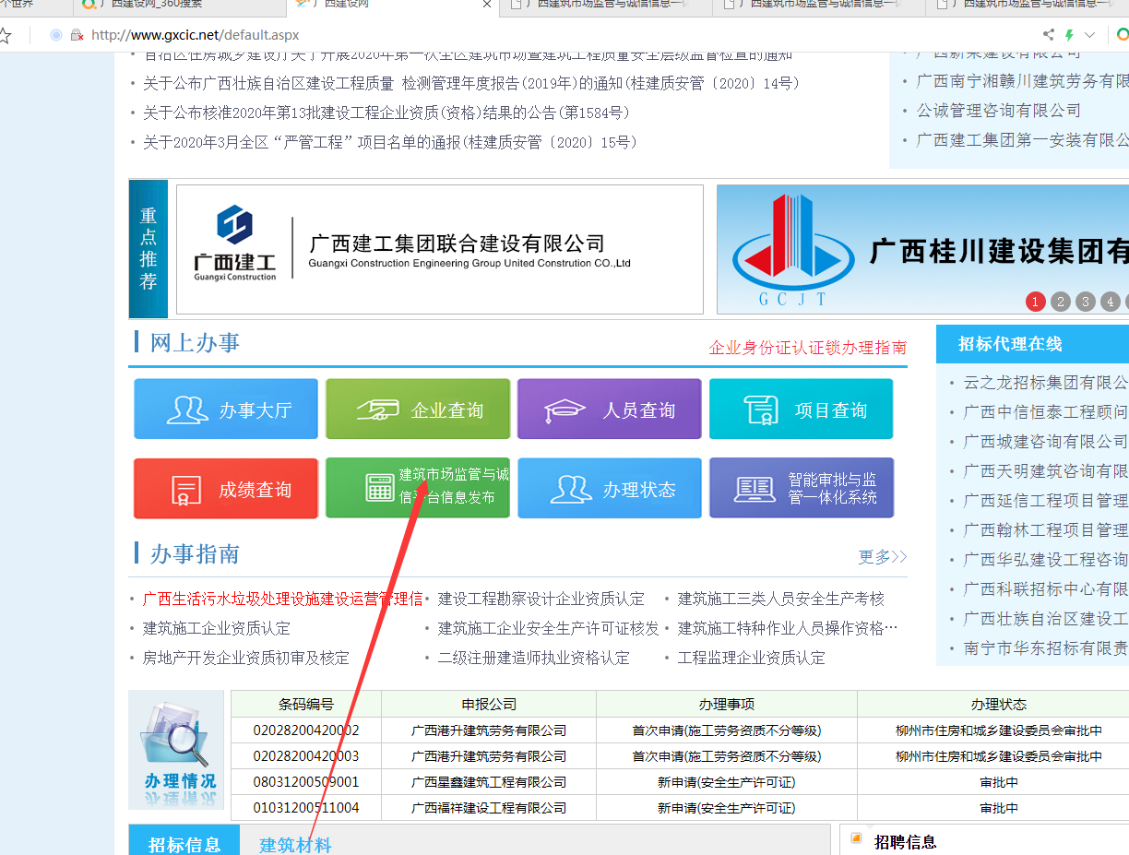1129x855 pixels.
Task: Open 广西南宁湘赣川建筑劳务 company link
Action: 1022,81
